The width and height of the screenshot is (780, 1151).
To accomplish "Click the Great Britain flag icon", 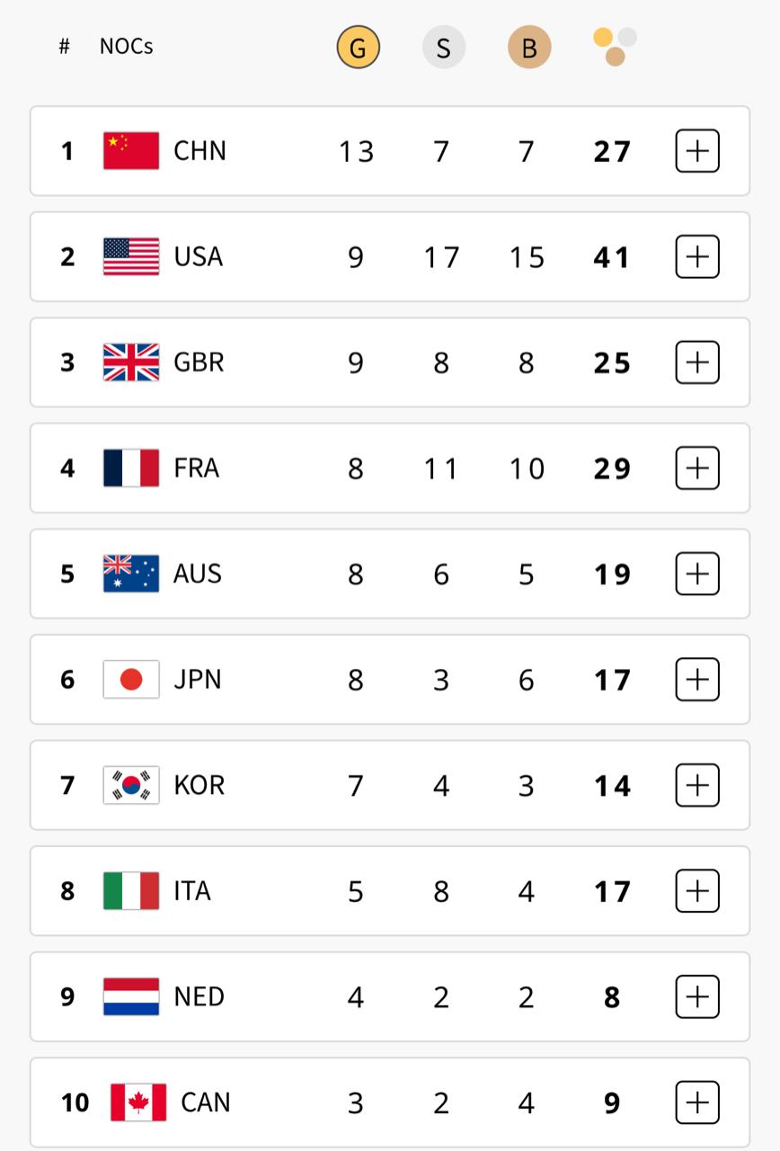I will [x=131, y=362].
